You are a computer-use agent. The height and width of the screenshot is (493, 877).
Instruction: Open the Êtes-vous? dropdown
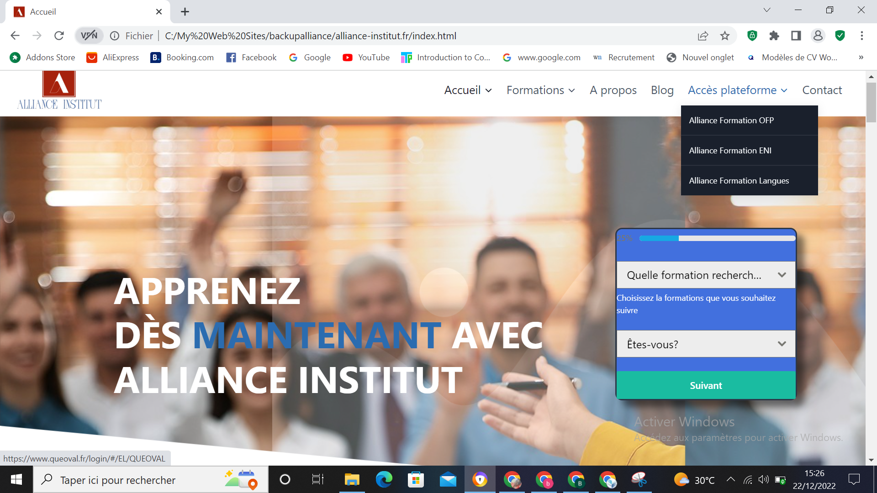tap(706, 344)
